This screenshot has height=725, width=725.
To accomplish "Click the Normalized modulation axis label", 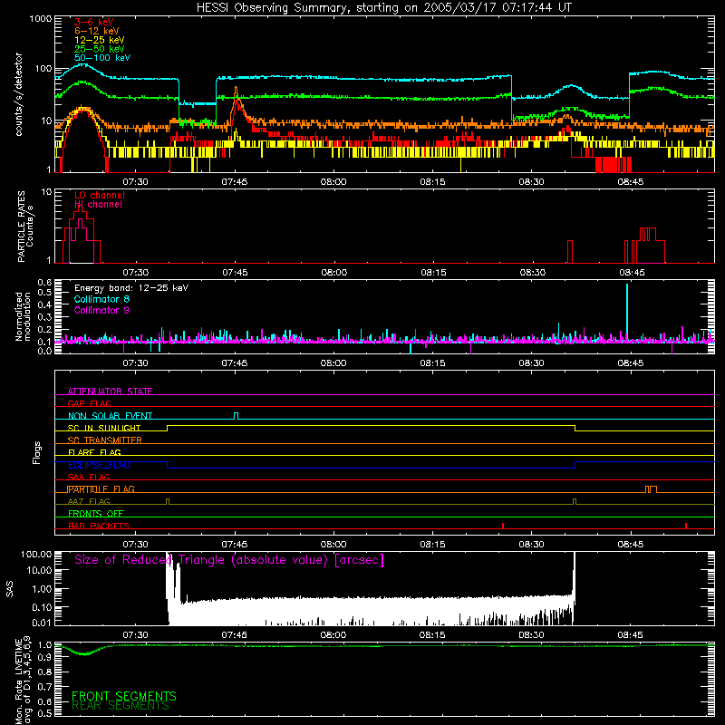I will [24, 316].
